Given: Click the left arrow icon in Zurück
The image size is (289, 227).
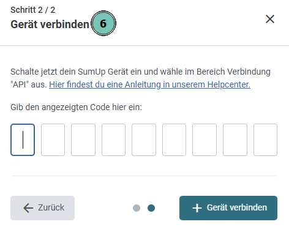Looking at the screenshot, I should tap(28, 208).
